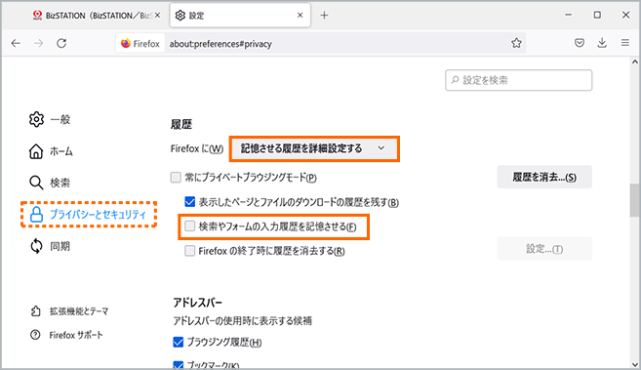Reload the current page

(x=61, y=43)
